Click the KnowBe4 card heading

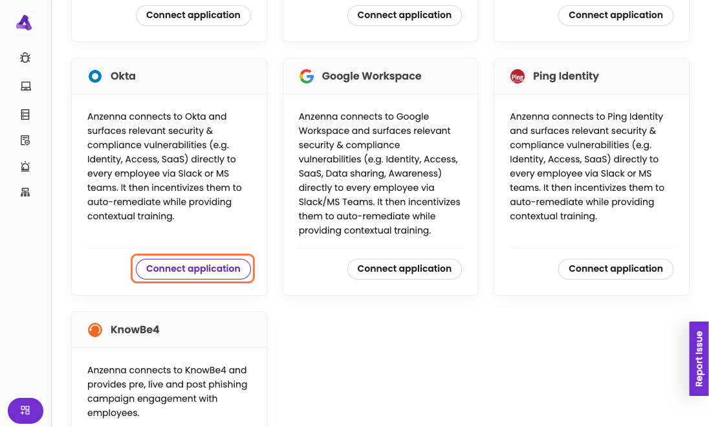coord(135,330)
